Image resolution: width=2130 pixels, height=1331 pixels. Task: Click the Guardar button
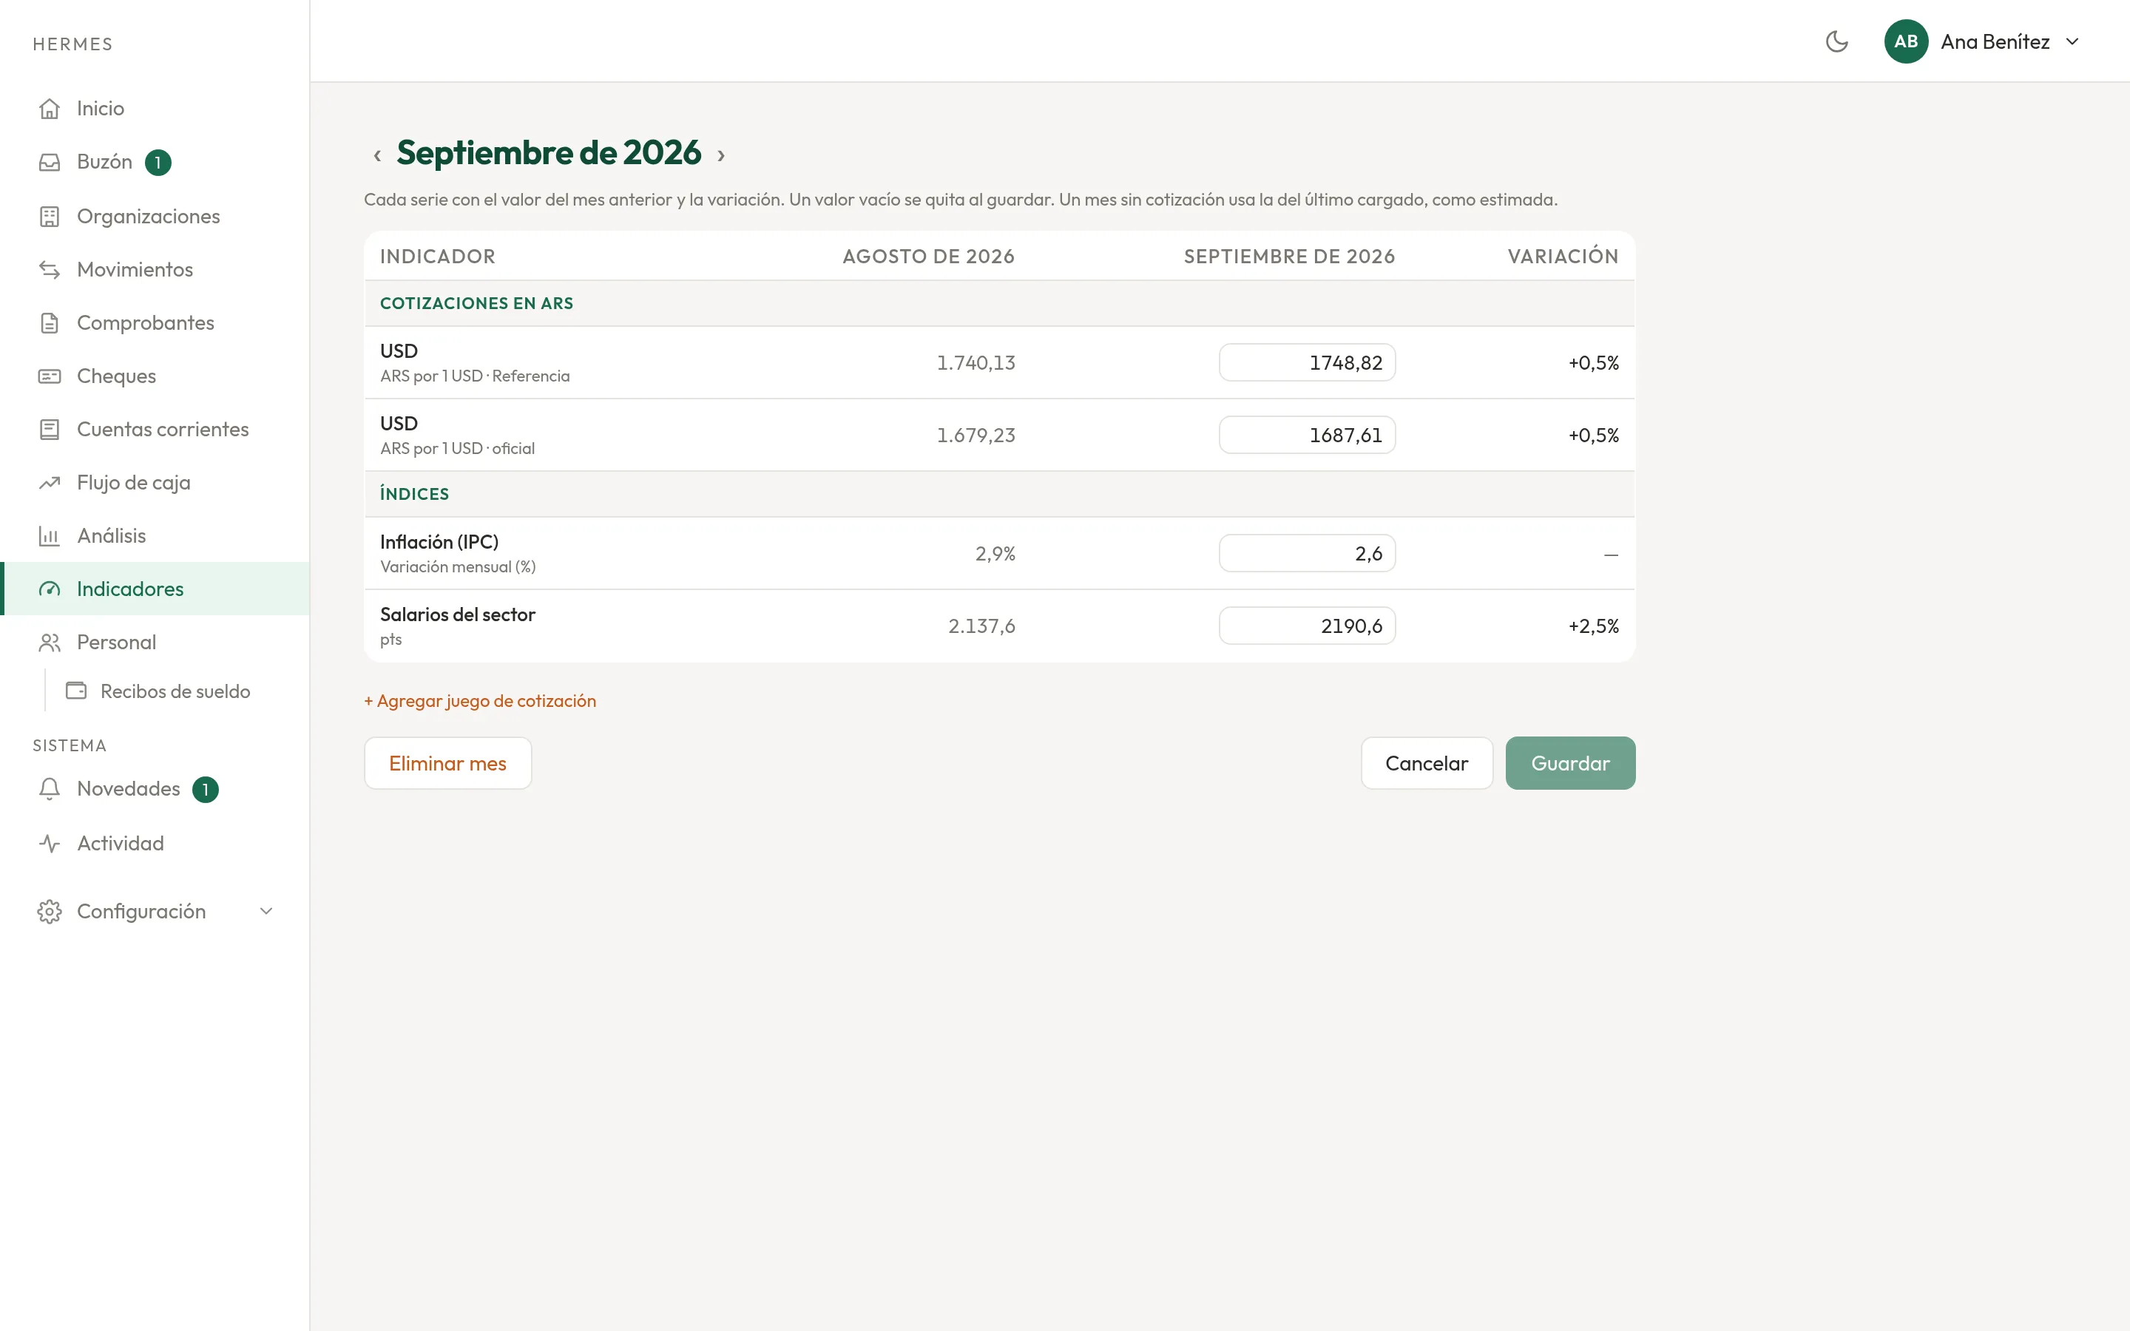(x=1570, y=763)
